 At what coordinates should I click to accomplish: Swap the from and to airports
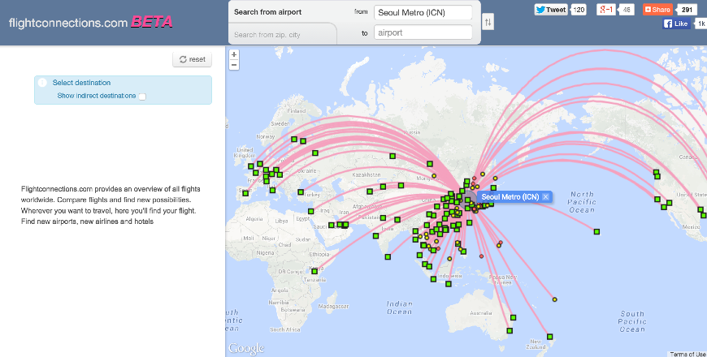[x=488, y=22]
